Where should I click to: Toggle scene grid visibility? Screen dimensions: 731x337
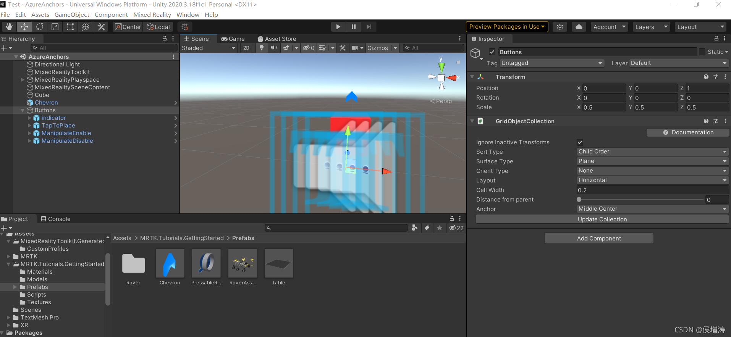coord(322,48)
